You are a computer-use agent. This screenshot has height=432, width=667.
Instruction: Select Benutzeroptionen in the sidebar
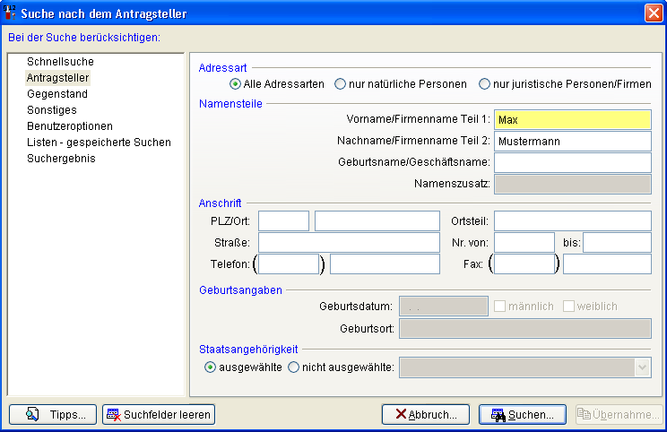tap(69, 126)
